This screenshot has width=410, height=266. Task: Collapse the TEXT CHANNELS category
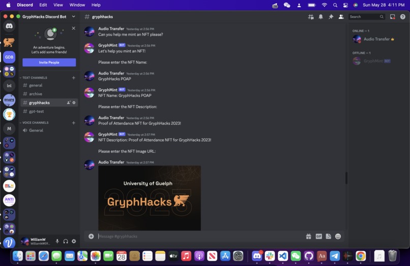pyautogui.click(x=34, y=78)
